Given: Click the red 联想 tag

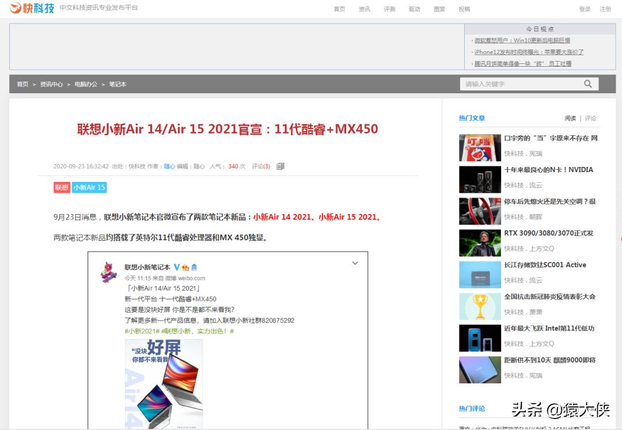Looking at the screenshot, I should point(62,188).
